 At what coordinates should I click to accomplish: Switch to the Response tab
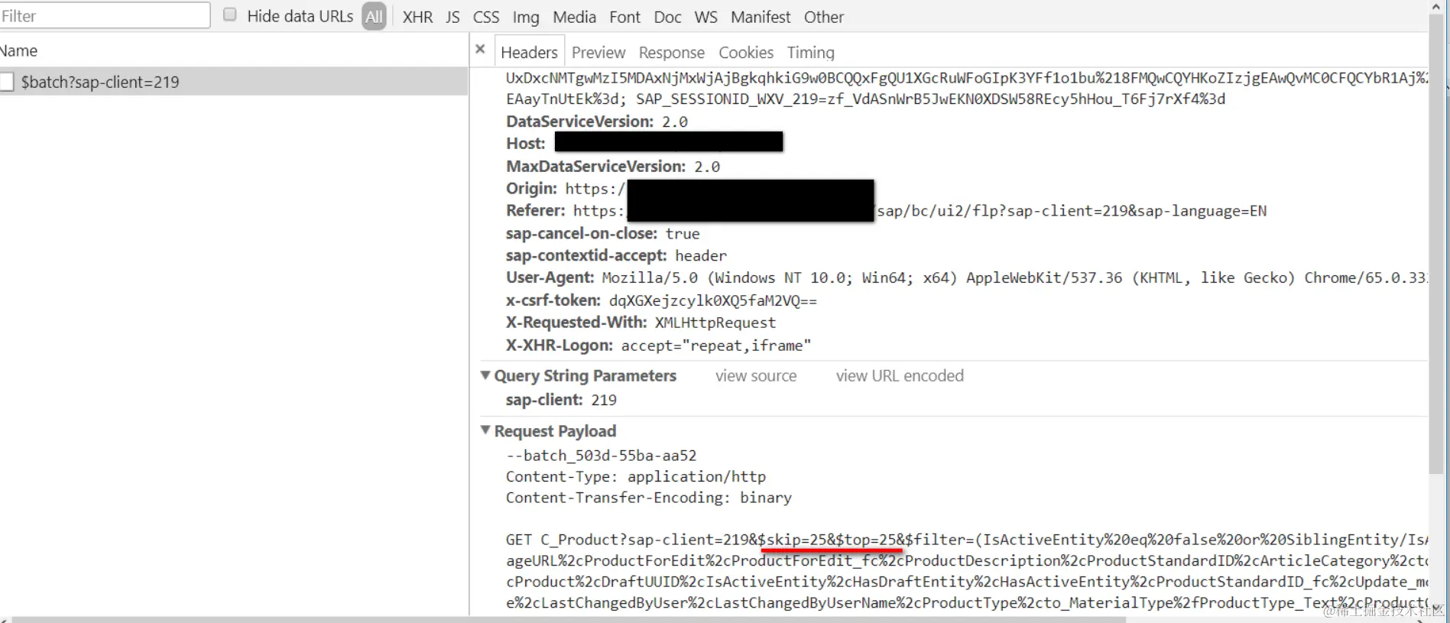pos(671,52)
